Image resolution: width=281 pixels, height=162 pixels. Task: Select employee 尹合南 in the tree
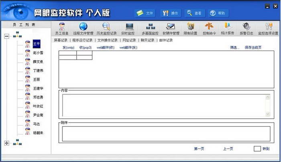tap(38, 115)
